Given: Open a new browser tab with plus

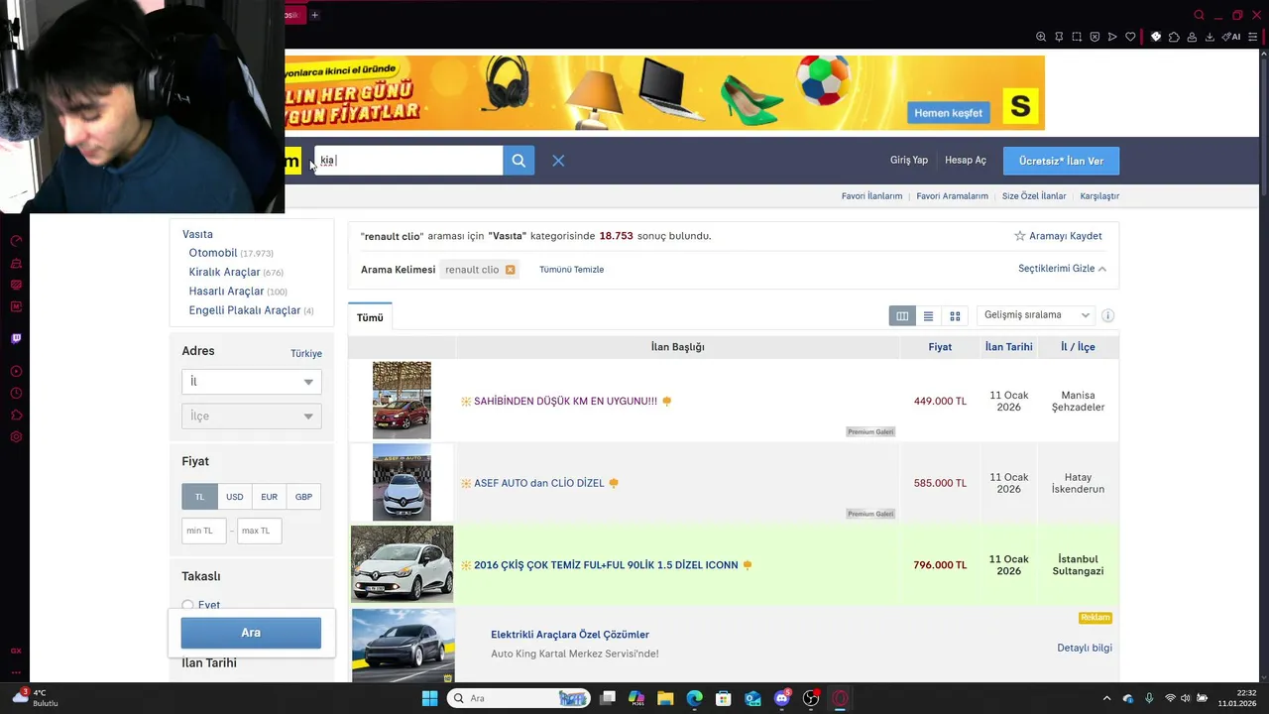Looking at the screenshot, I should click(314, 15).
